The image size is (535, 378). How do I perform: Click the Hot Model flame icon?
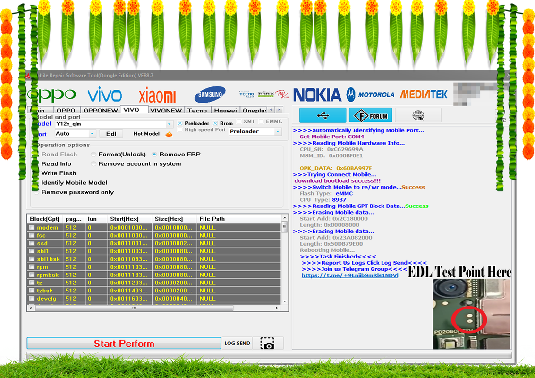(169, 134)
